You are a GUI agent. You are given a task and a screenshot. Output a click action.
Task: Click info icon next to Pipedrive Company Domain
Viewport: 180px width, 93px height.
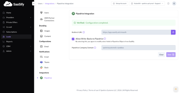tap(95, 48)
